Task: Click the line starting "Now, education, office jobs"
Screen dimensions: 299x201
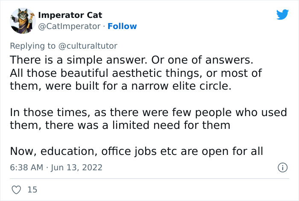Action: pyautogui.click(x=136, y=151)
